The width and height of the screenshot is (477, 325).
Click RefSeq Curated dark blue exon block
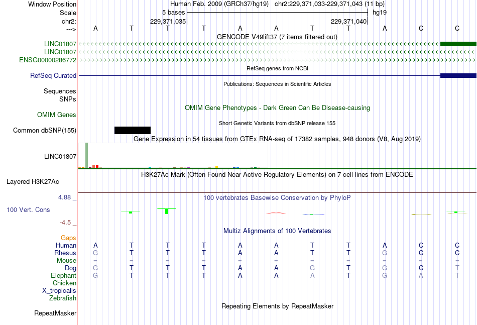click(458, 75)
